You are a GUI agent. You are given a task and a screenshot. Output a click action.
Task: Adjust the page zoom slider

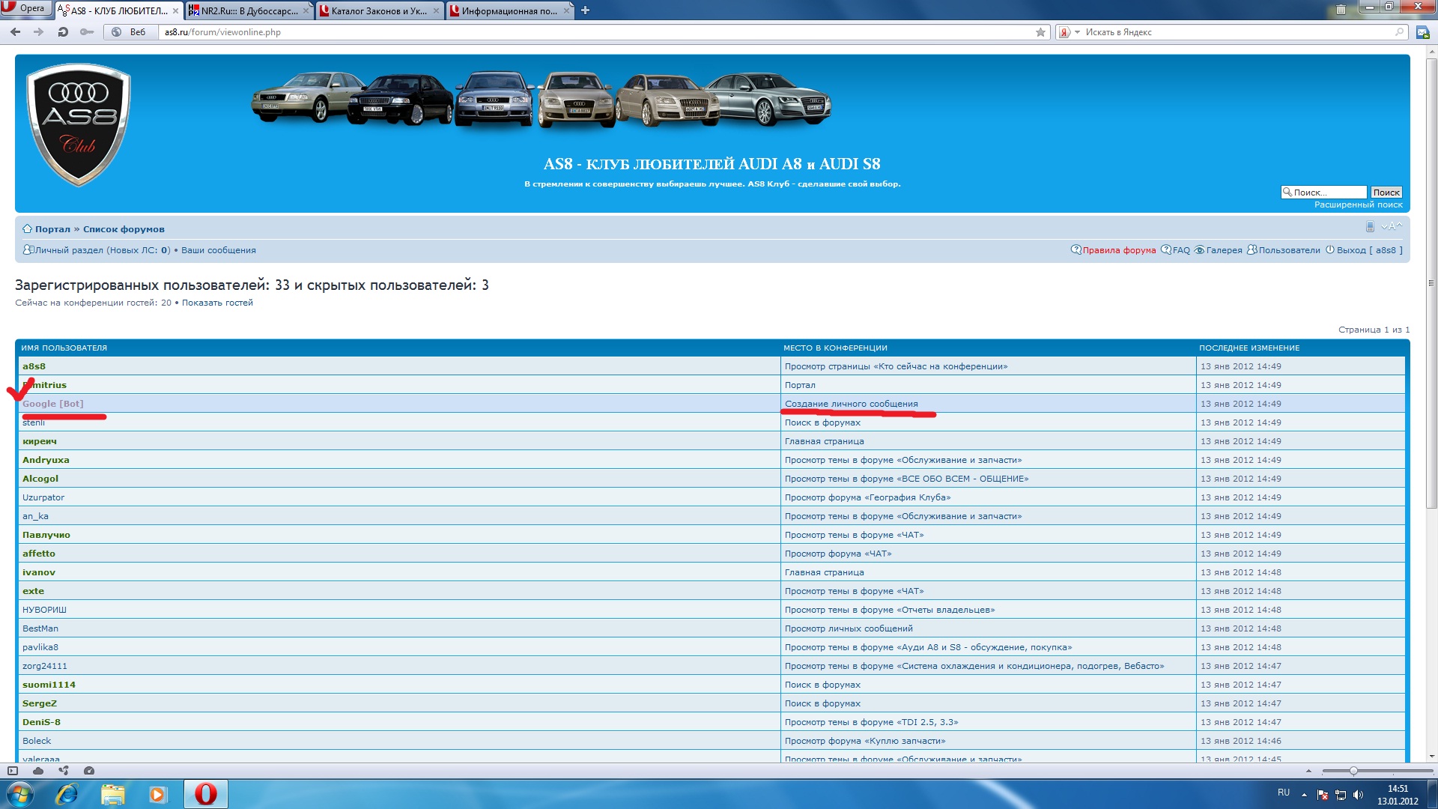[1353, 771]
